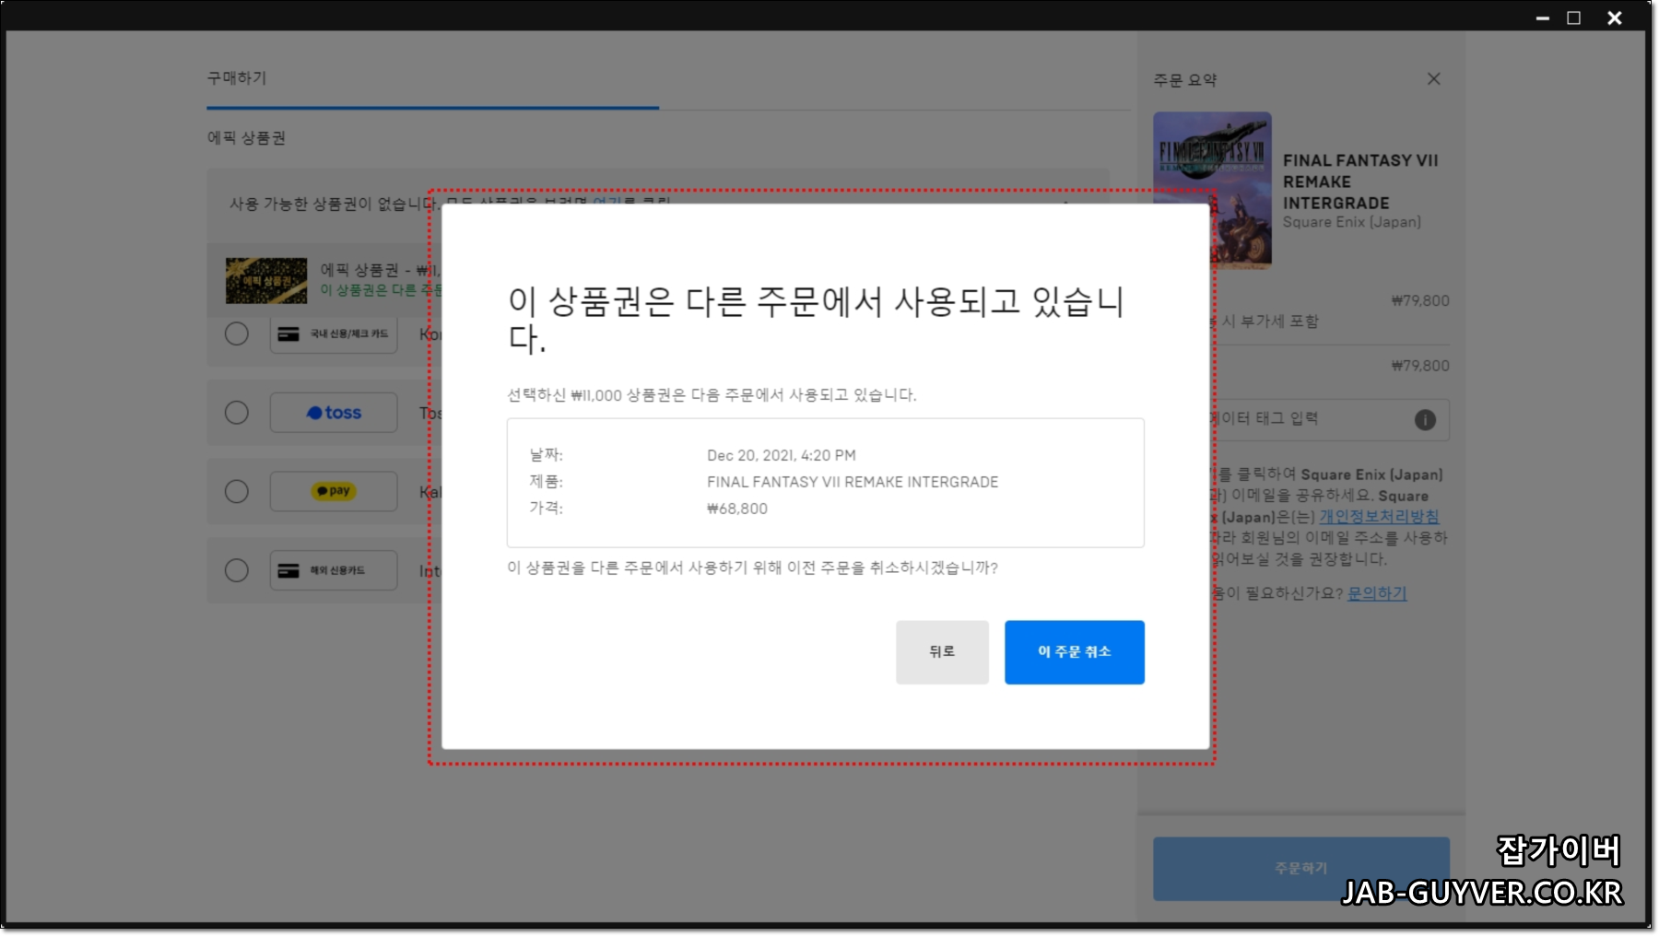Close the 주문 요약 order summary panel

click(1434, 79)
